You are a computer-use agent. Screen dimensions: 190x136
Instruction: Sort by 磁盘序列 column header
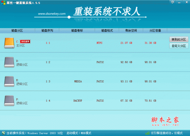pos(47,30)
